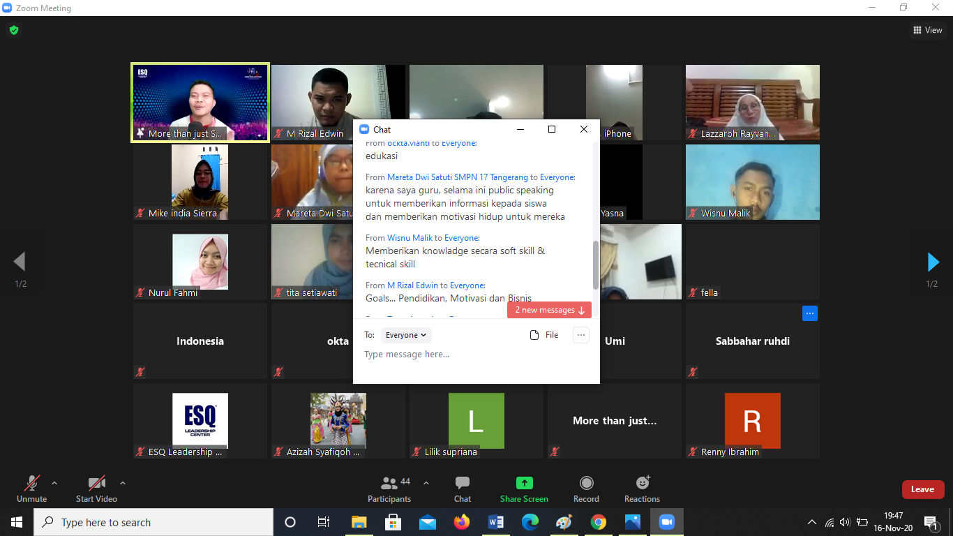Start sharing with Share Screen icon
The width and height of the screenshot is (953, 536).
524,483
